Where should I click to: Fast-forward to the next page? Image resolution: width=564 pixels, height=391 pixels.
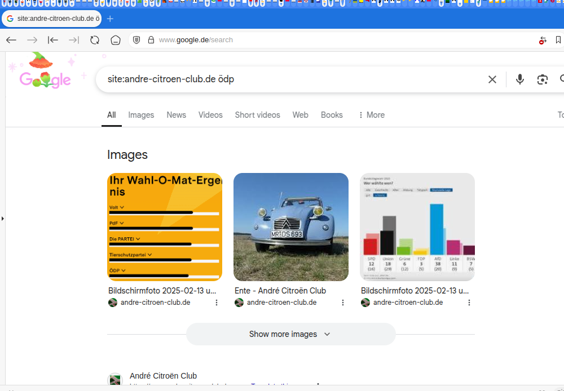tap(74, 40)
